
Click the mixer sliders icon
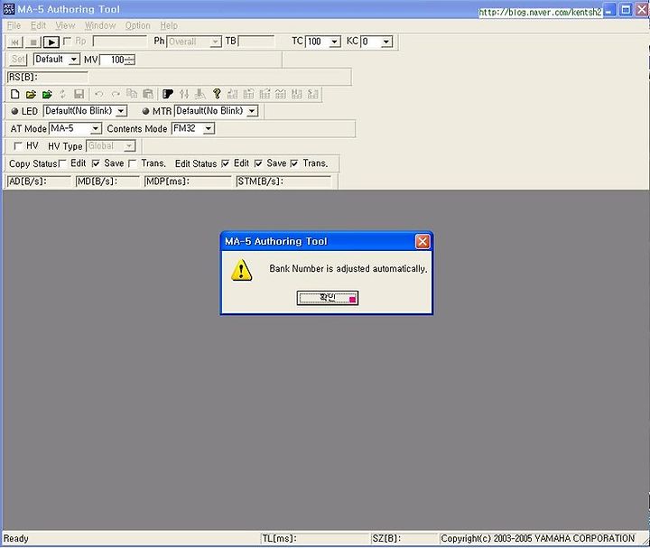pos(184,94)
